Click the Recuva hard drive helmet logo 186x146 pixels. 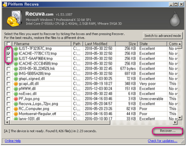click(x=14, y=18)
